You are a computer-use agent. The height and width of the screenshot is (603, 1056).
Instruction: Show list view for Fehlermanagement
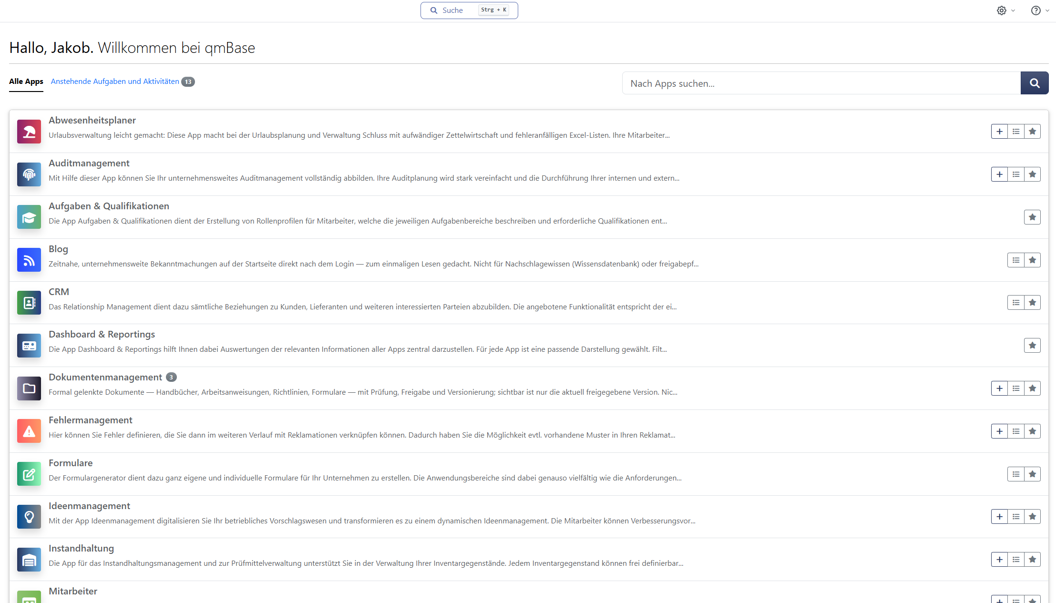[x=1016, y=431]
